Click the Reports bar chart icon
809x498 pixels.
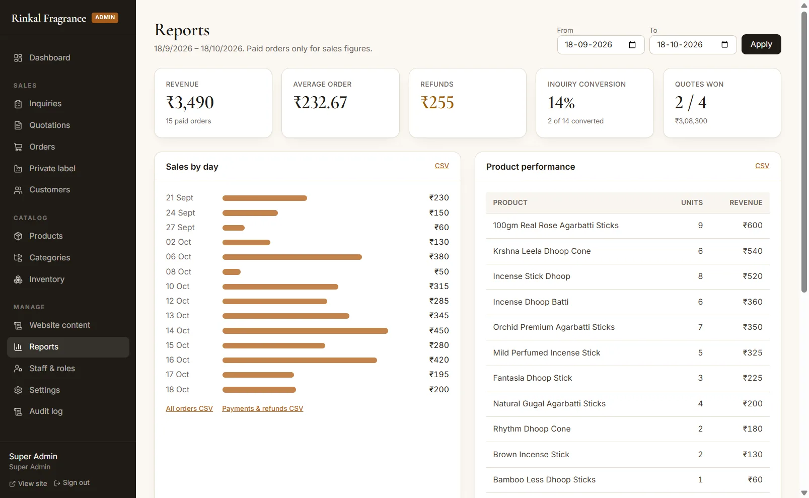pyautogui.click(x=18, y=347)
